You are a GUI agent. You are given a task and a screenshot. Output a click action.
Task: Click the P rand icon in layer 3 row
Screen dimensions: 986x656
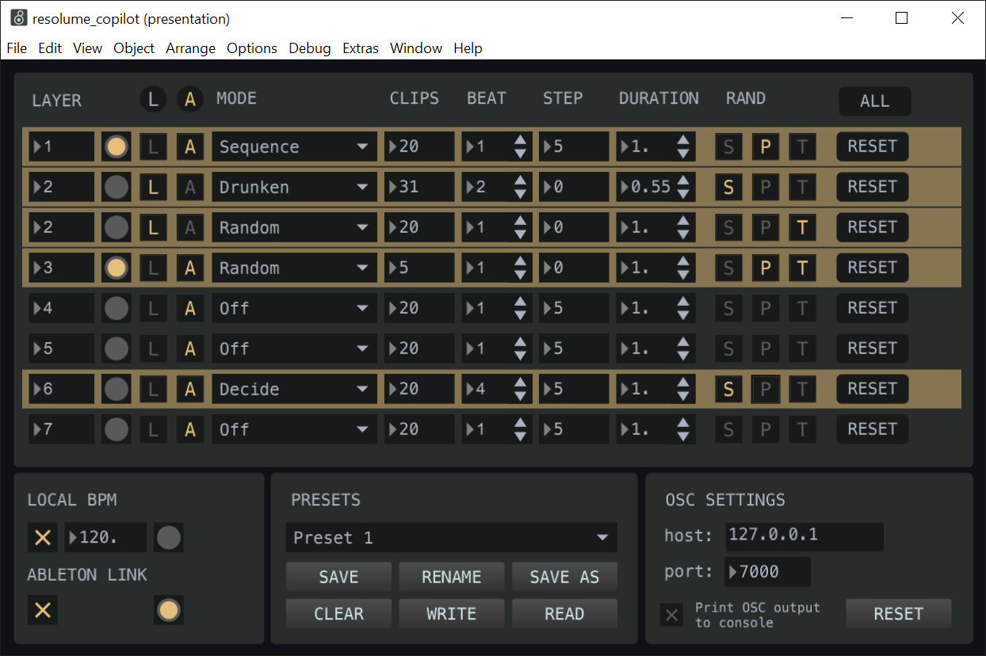[766, 268]
